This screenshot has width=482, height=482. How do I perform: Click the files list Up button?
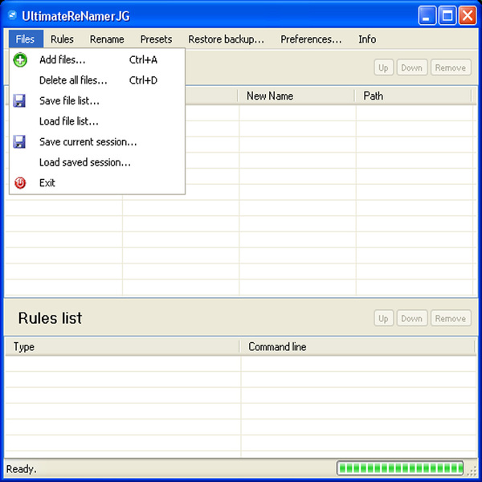[x=383, y=67]
